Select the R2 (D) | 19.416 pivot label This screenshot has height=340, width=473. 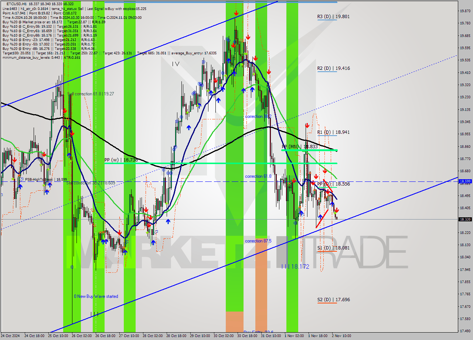(x=333, y=68)
